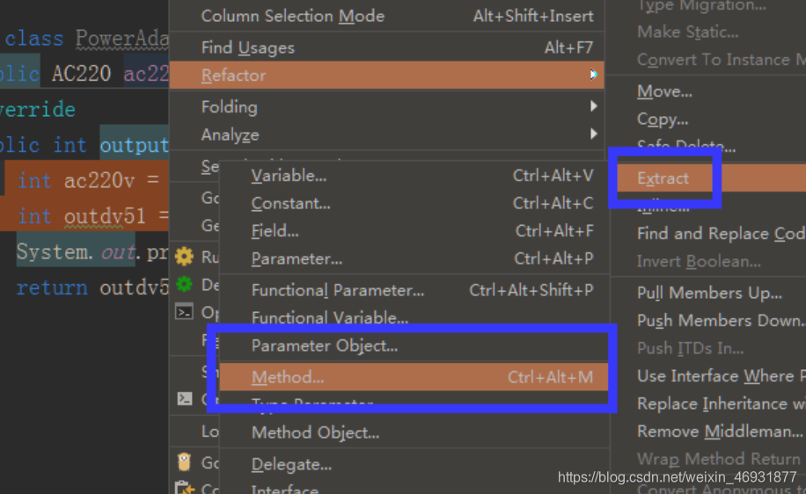
Task: Select Method Object... option
Action: pyautogui.click(x=414, y=432)
